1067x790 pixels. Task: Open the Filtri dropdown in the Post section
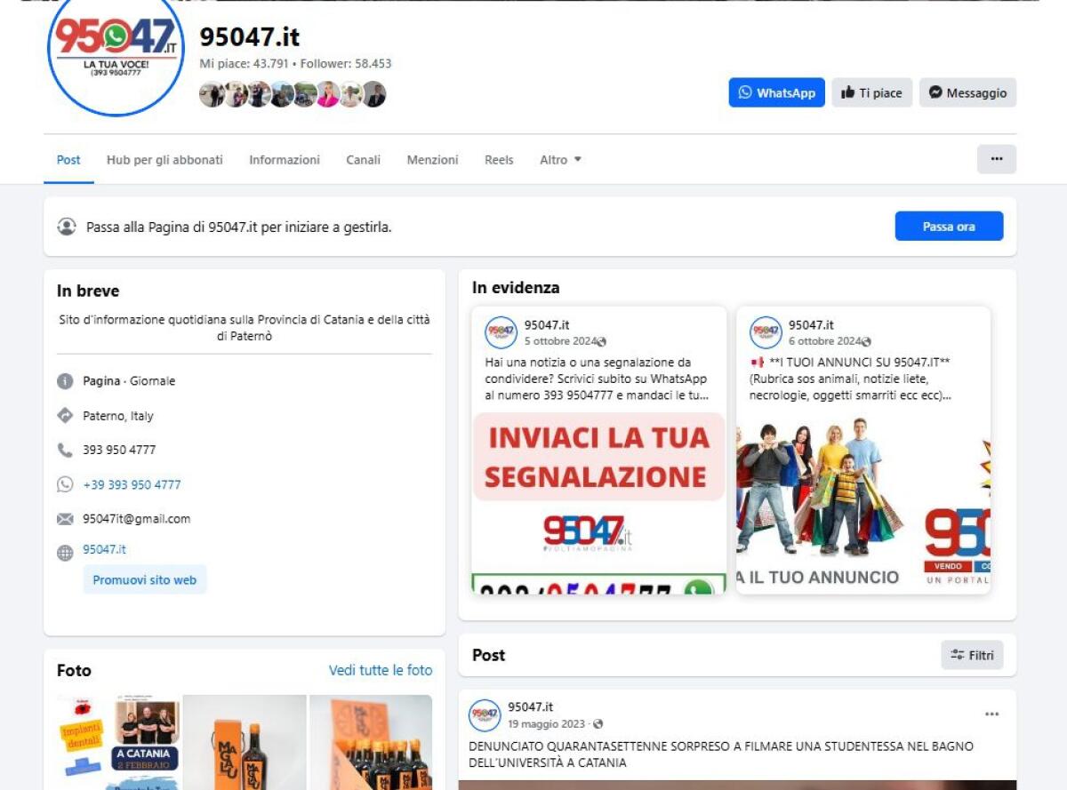[972, 655]
